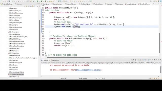Click the Display Selected Console icon
This screenshot has height=91, width=162.
[x=151, y=60]
